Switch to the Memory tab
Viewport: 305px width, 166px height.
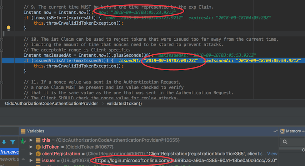point(293,131)
